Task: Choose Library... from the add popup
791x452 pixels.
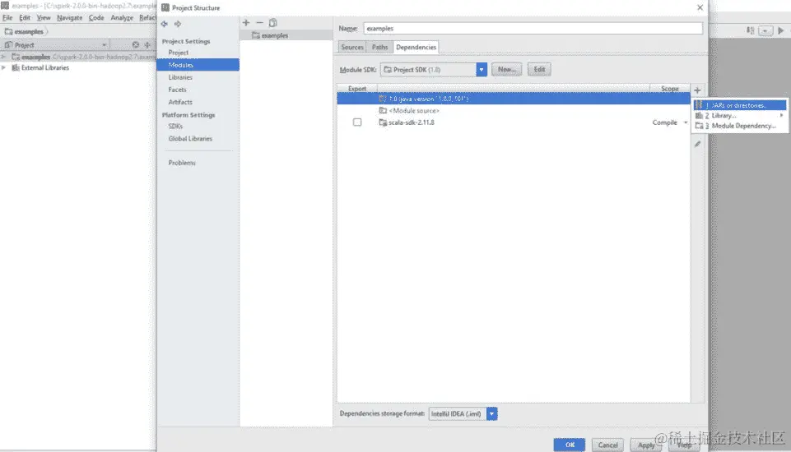Action: point(739,115)
